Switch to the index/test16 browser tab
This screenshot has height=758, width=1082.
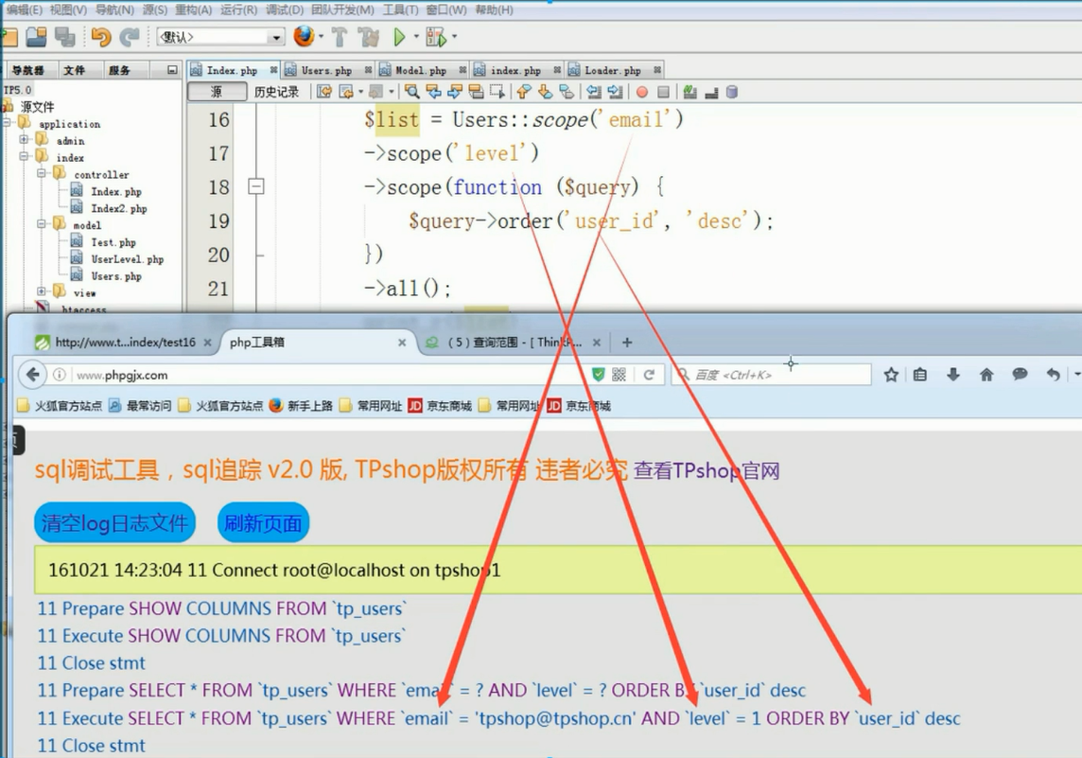pyautogui.click(x=124, y=343)
